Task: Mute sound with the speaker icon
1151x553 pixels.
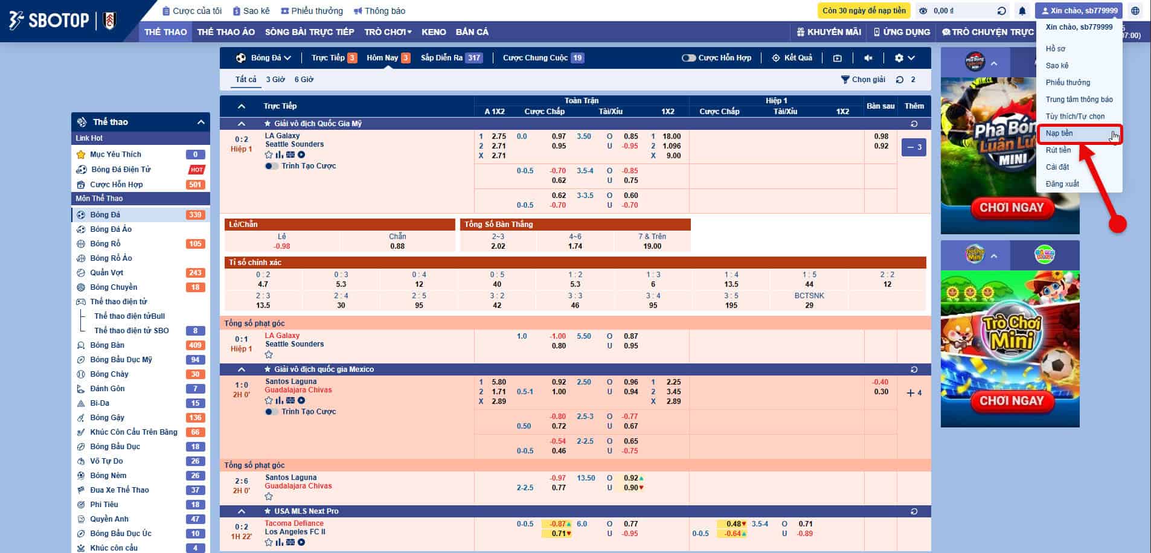Action: click(868, 58)
